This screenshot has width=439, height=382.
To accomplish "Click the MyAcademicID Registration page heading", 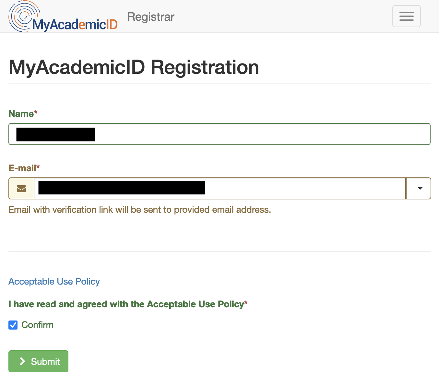I will [x=134, y=67].
